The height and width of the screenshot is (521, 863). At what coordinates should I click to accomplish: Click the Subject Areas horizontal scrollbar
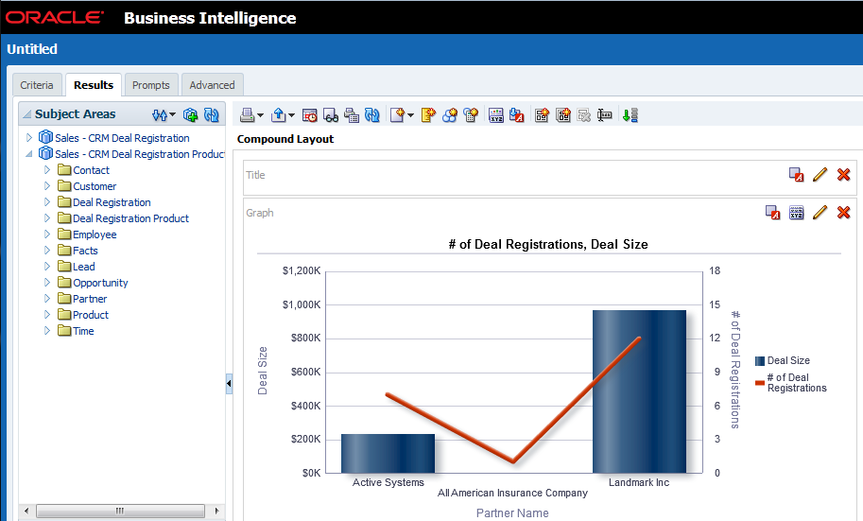point(119,511)
